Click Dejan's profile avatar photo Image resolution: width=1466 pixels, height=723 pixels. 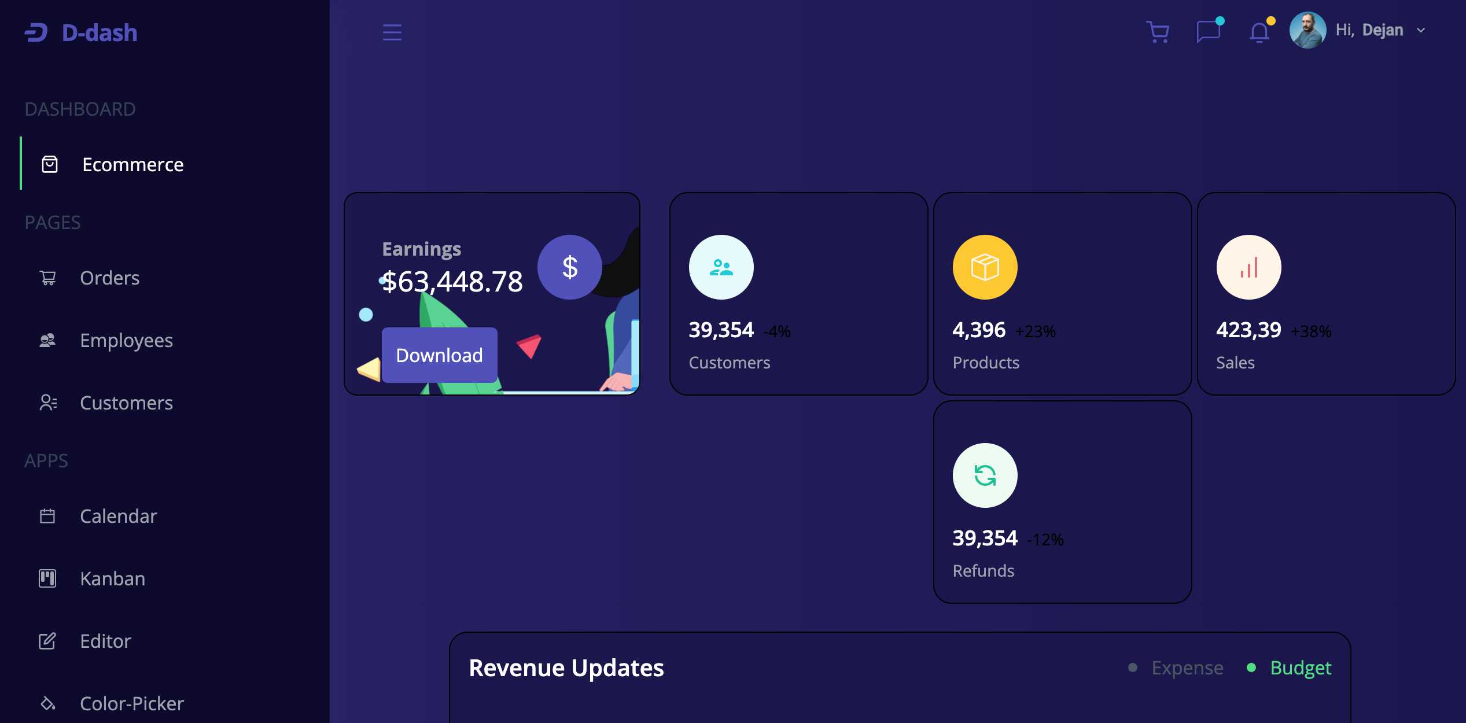1308,30
